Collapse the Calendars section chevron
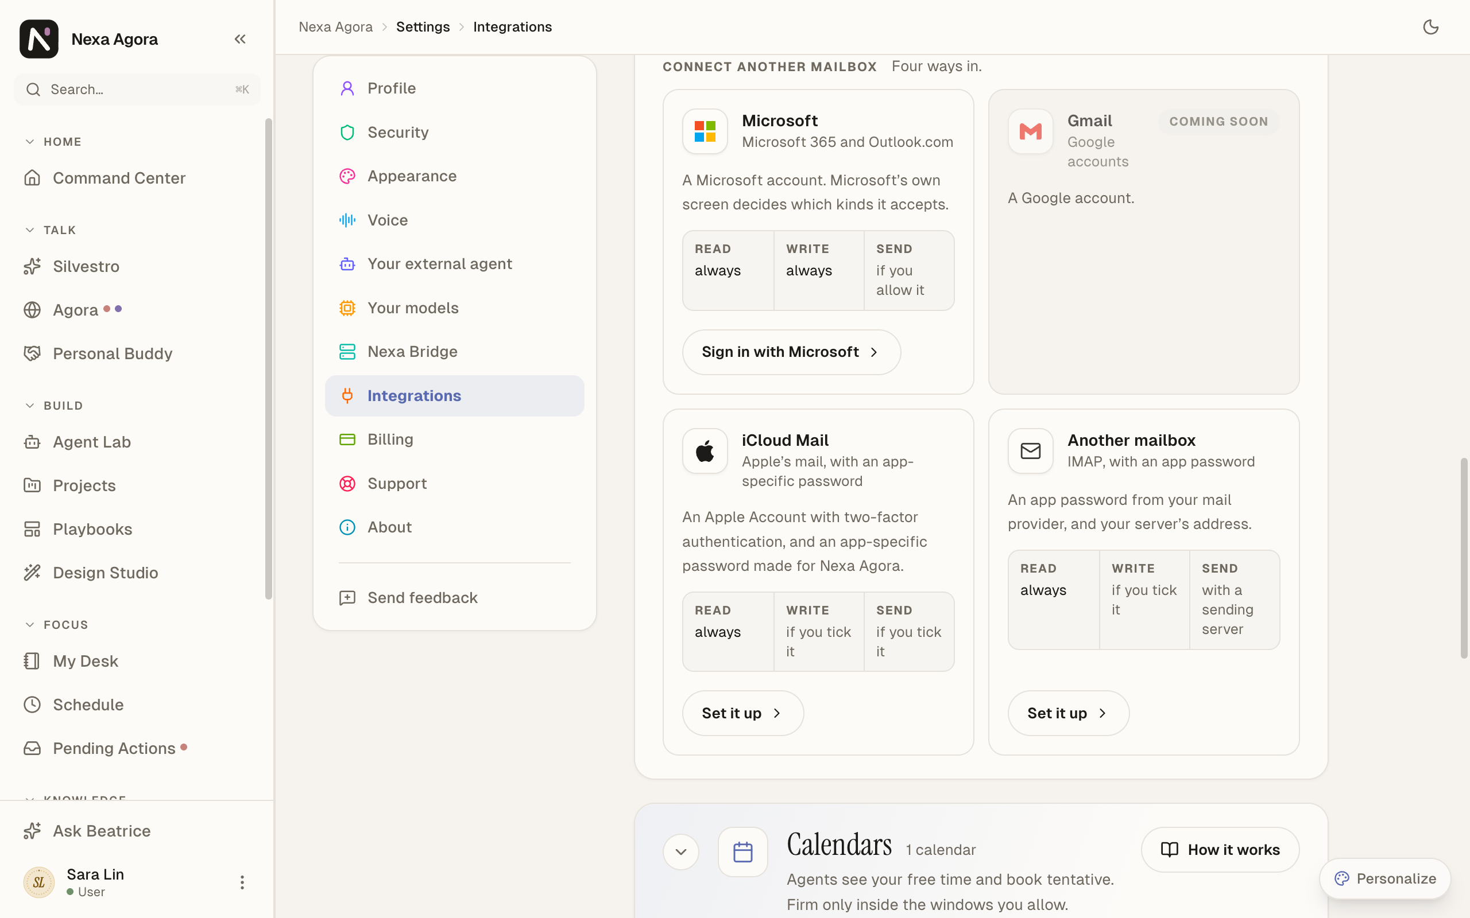 [680, 851]
